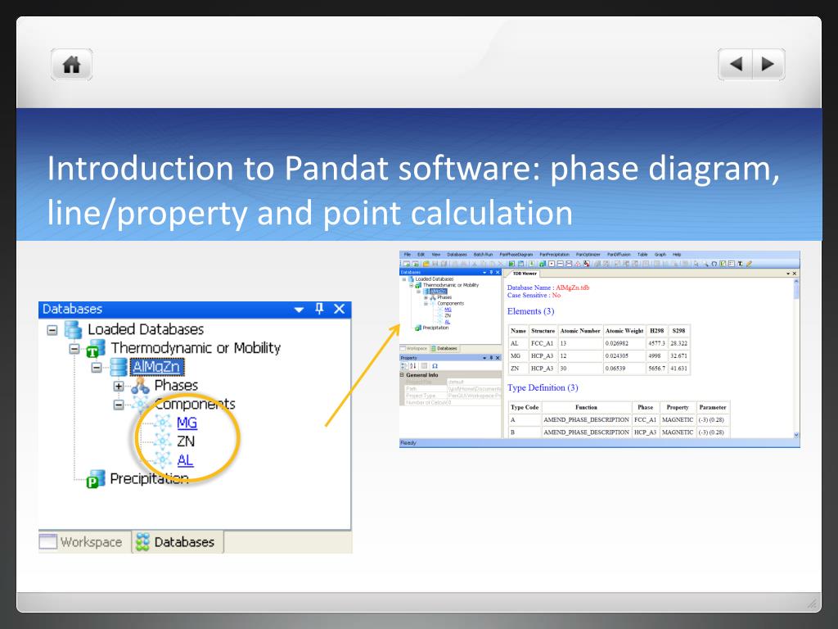Click the AlMgZn database stack icon in large panel
Screen dimensions: 838x629
pos(119,367)
